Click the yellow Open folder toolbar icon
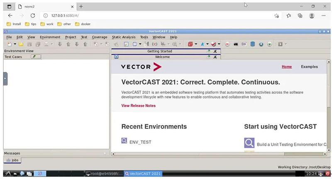 tap(21, 44)
